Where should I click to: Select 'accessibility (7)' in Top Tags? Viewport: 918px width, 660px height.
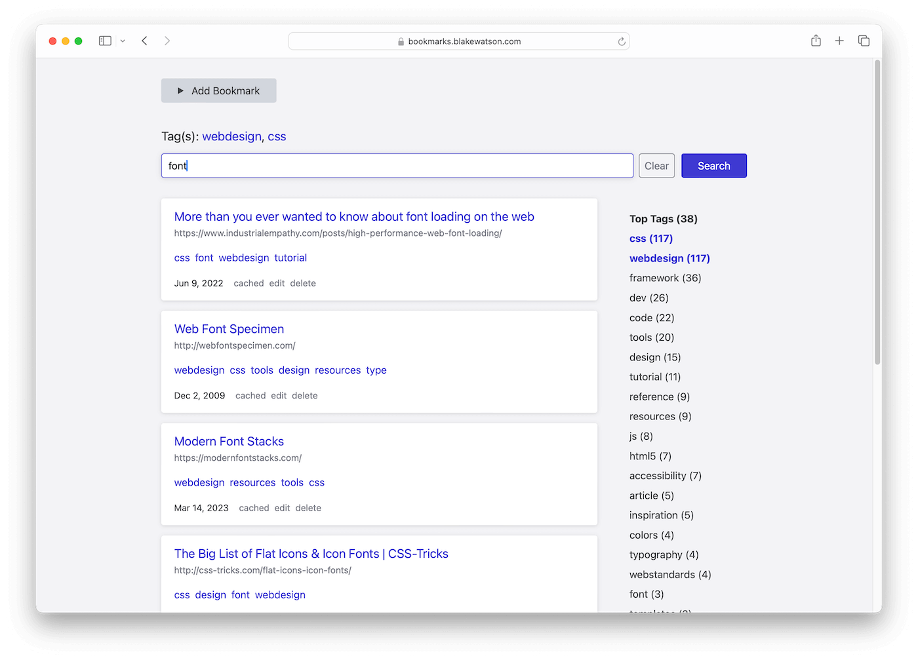[666, 476]
